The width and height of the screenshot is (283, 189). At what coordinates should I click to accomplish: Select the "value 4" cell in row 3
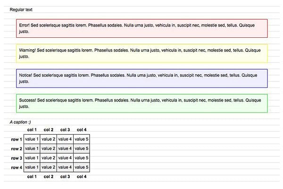[65, 158]
